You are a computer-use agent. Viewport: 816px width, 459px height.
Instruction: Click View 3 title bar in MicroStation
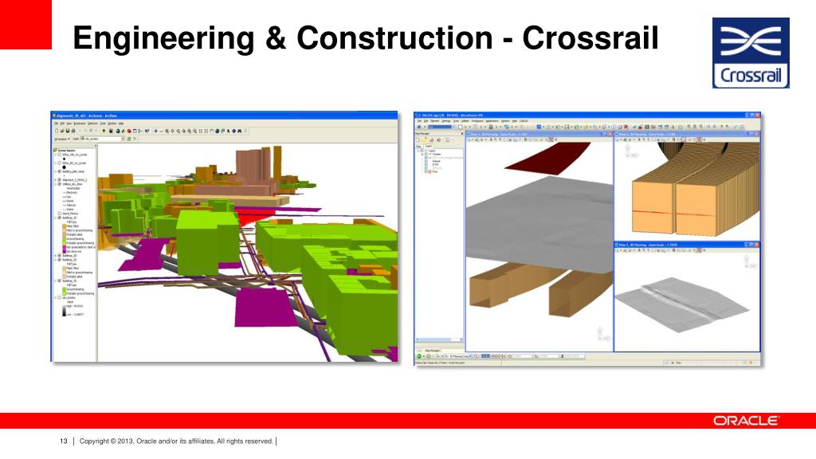point(687,244)
